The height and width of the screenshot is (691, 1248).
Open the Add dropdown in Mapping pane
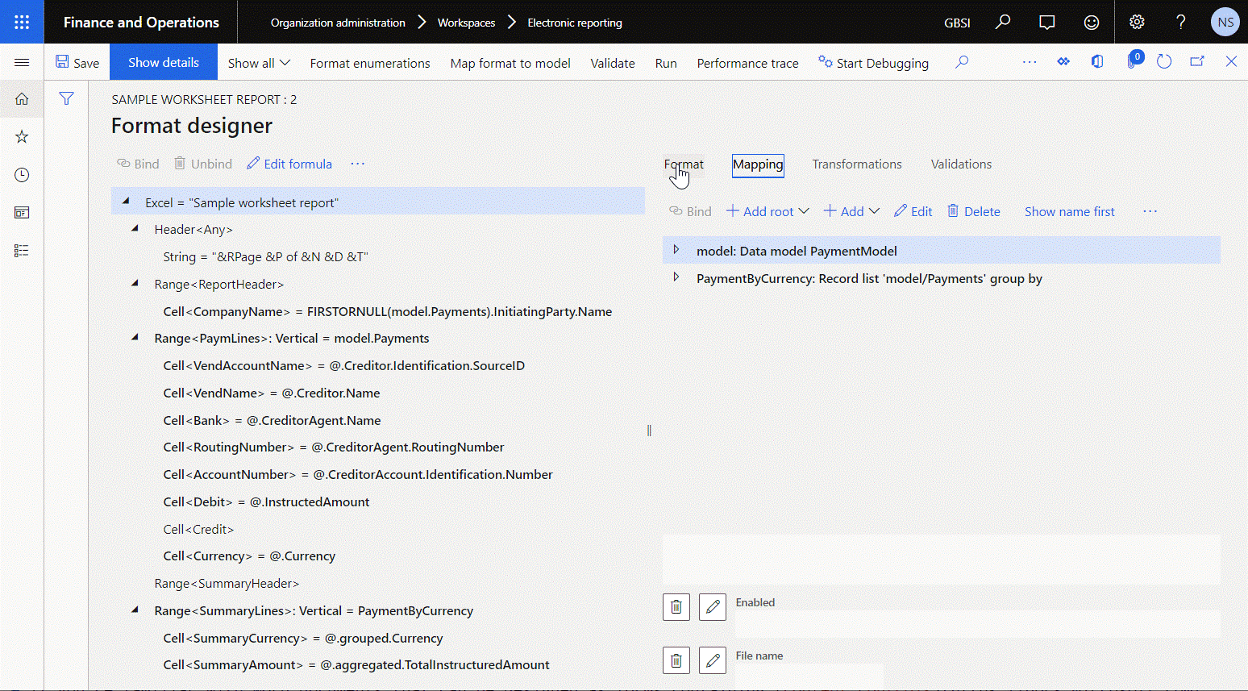pos(851,210)
